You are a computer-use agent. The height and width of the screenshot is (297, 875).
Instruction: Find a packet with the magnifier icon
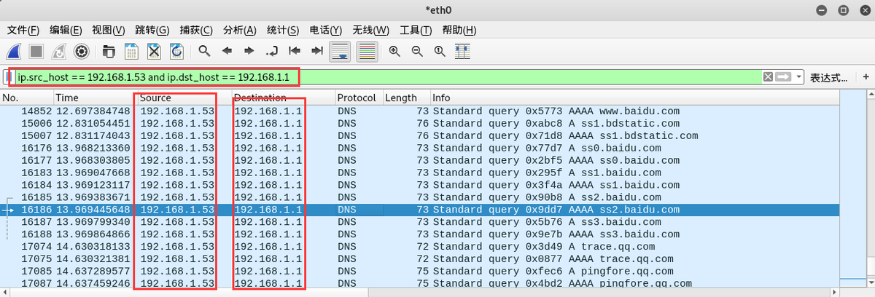coord(204,51)
